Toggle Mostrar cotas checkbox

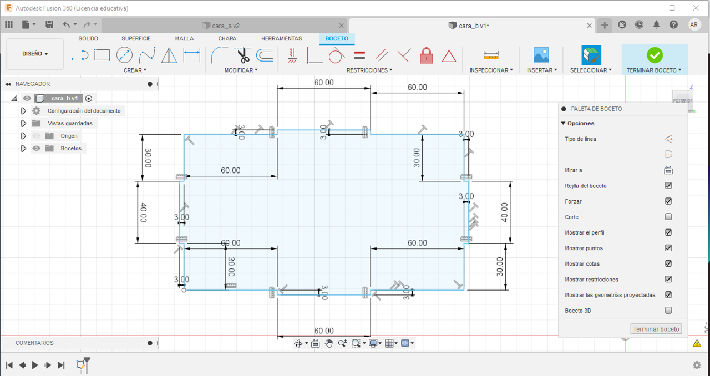[668, 263]
